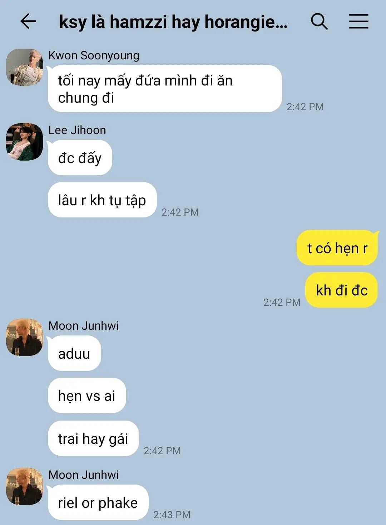This screenshot has height=525, width=386.
Task: Tap Moon Junhwi's avatar beside 'riel or phake'
Action: tap(25, 487)
